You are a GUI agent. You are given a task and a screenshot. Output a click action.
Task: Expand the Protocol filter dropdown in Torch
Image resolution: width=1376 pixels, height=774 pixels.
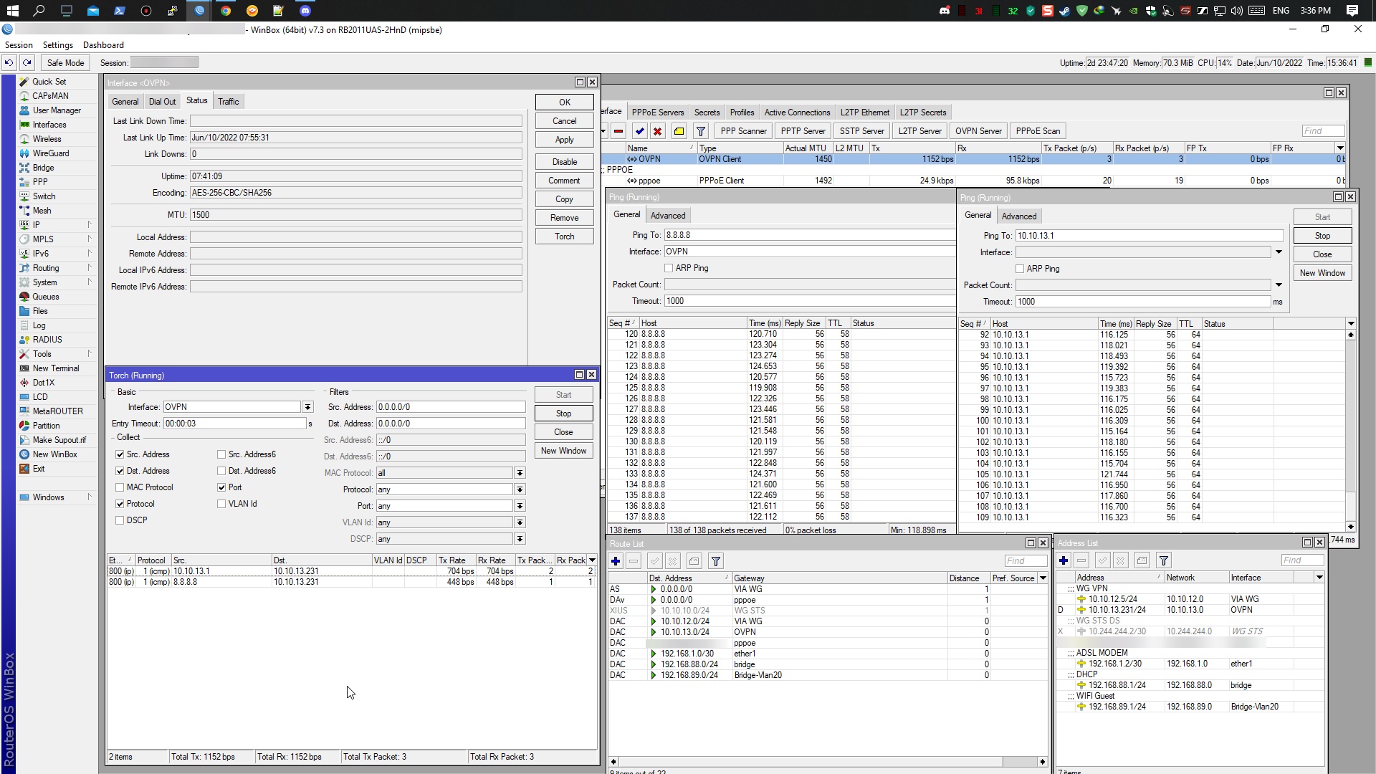pos(520,489)
